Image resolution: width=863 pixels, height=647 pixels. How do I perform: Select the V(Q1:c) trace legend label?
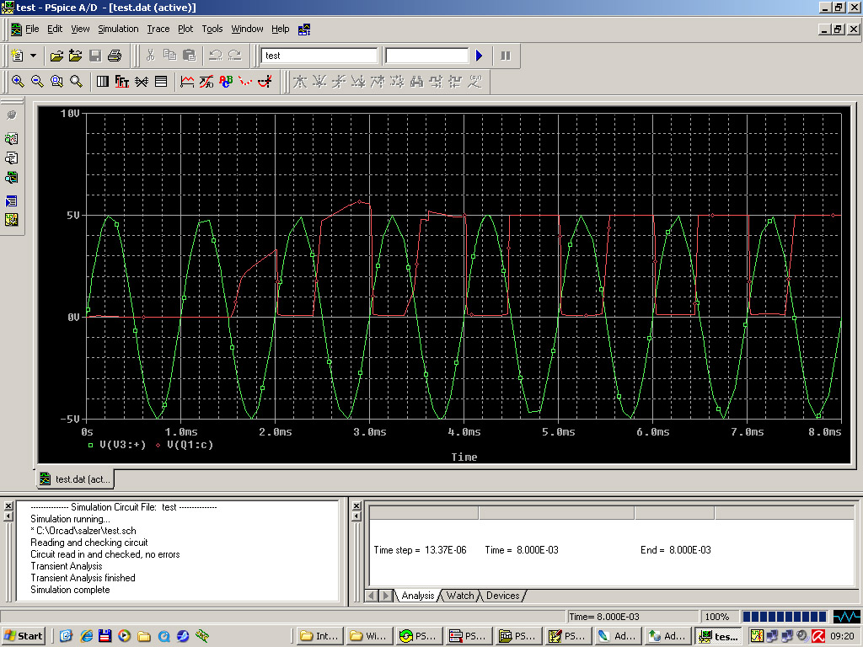point(190,445)
